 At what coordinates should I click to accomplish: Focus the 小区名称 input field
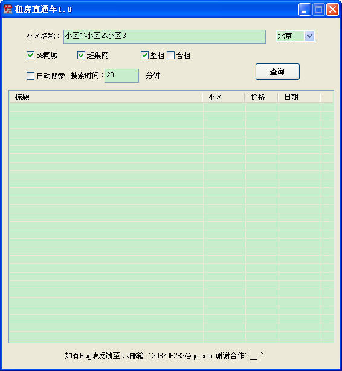pyautogui.click(x=164, y=36)
